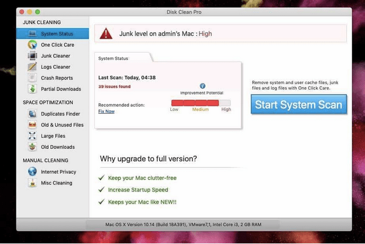This screenshot has height=244, width=365.
Task: Click the '39 issues found' text
Action: 114,86
